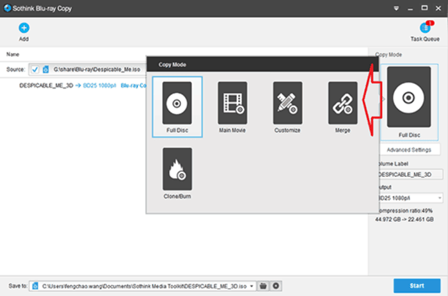The height and width of the screenshot is (296, 448).
Task: Uncheck the source Despicable_Me.iso checkbox
Action: (x=35, y=69)
